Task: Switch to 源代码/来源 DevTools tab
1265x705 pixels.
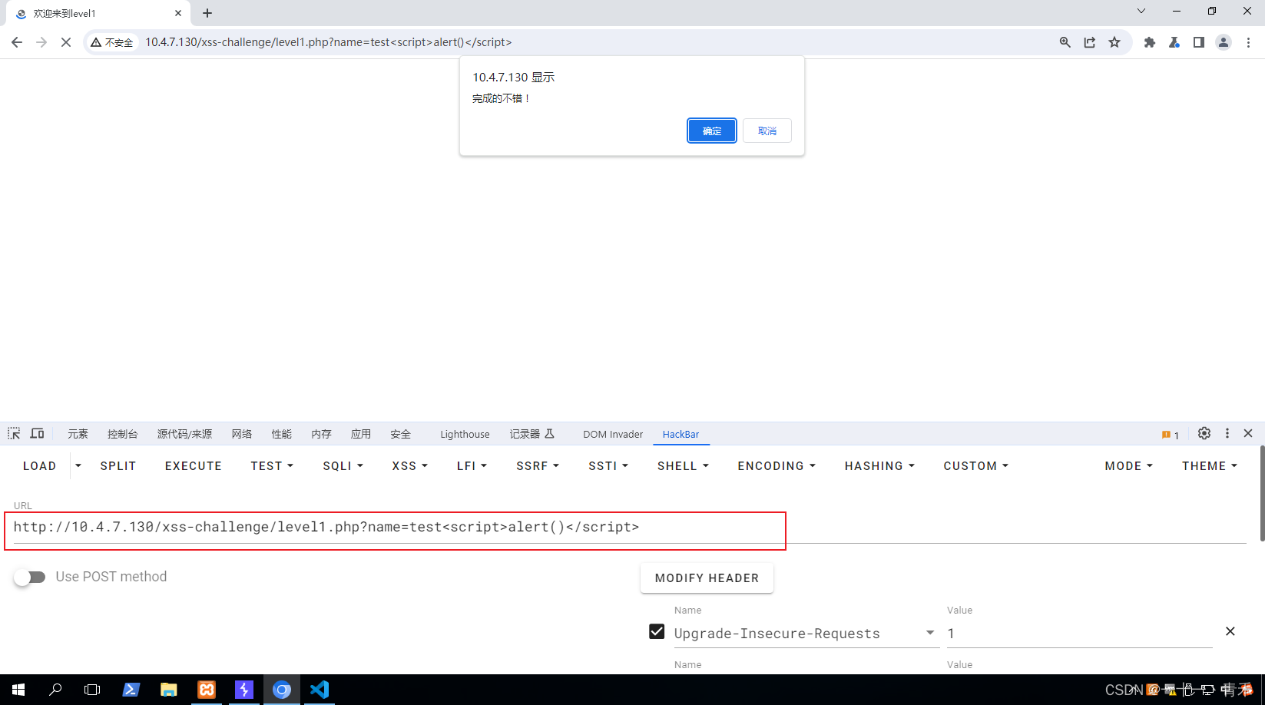Action: coord(184,434)
